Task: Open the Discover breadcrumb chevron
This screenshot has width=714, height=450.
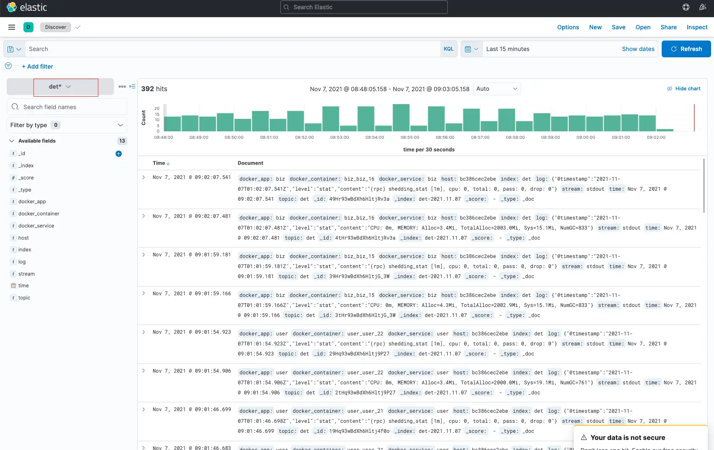Action: (x=78, y=27)
